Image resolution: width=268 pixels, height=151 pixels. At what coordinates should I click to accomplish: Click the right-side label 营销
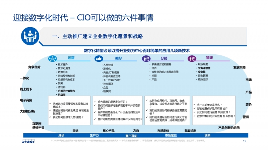(x=246, y=117)
